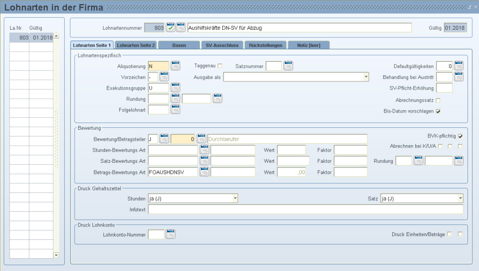
Task: Click the Satznummer input field
Action: pos(274,66)
